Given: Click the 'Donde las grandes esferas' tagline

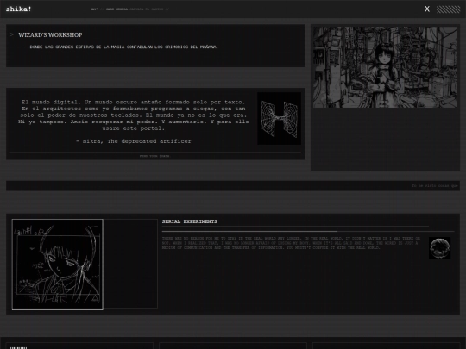Looking at the screenshot, I should [124, 47].
